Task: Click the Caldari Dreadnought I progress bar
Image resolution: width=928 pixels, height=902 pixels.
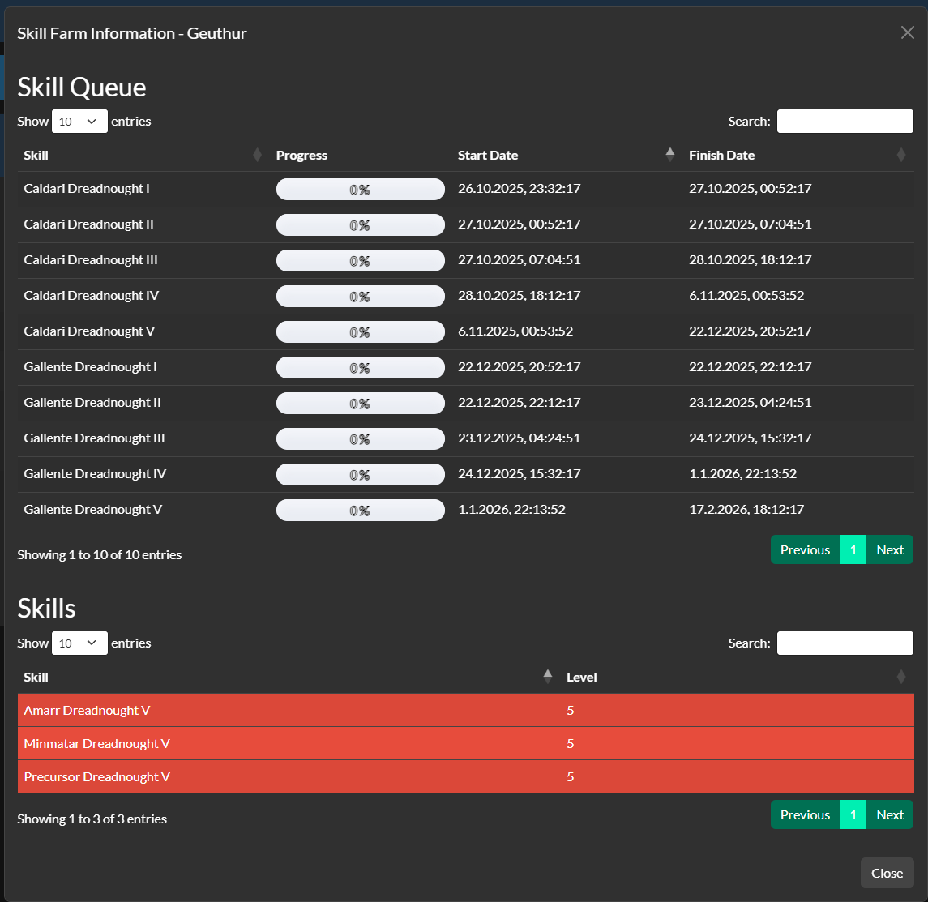Action: [x=360, y=190]
